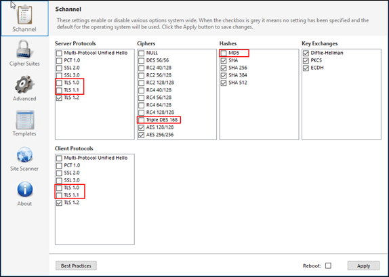Screen dimensions: 389x277
Task: Uncheck TLS 1.2 under Client Protocols
Action: coord(59,203)
